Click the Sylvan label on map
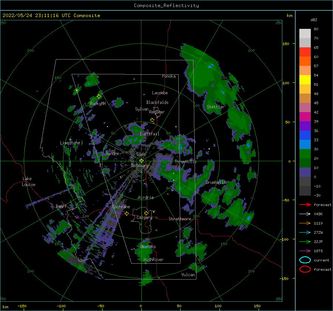This screenshot has height=311, width=333. (x=142, y=109)
